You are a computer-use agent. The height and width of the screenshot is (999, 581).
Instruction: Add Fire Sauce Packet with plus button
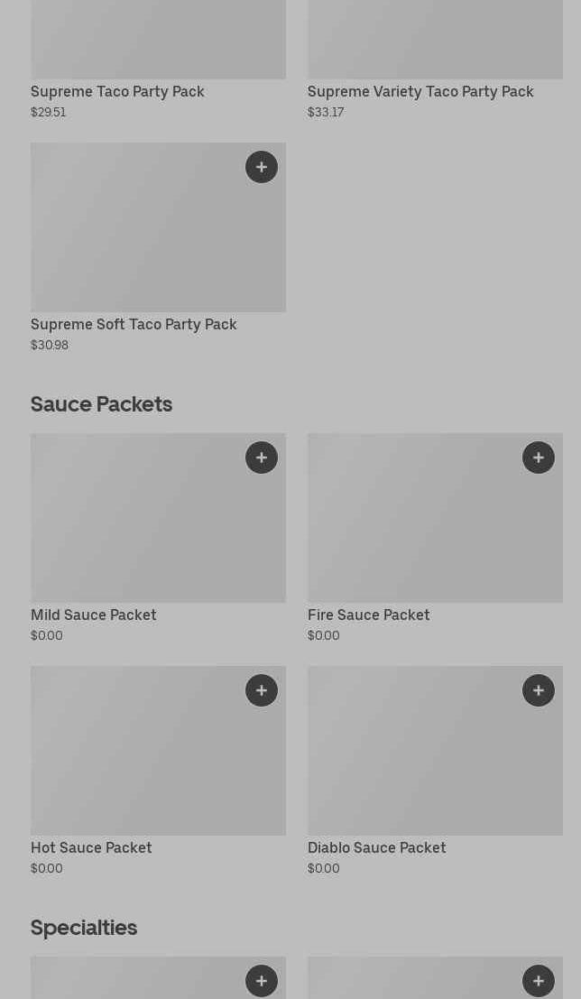pos(539,458)
